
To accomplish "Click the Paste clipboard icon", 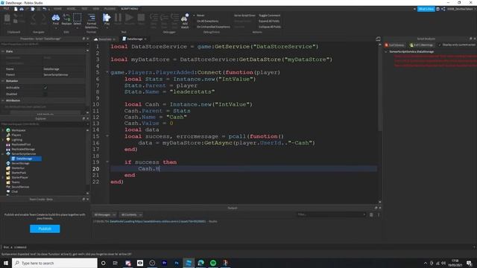I will 7,18.
